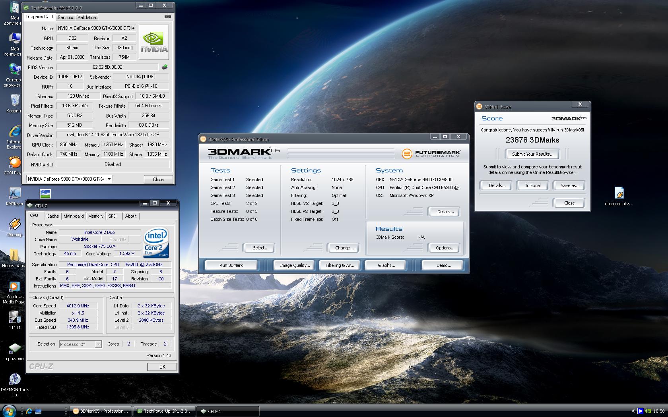This screenshot has width=668, height=417.
Task: Select the GOM Player desktop icon
Action: 14,165
